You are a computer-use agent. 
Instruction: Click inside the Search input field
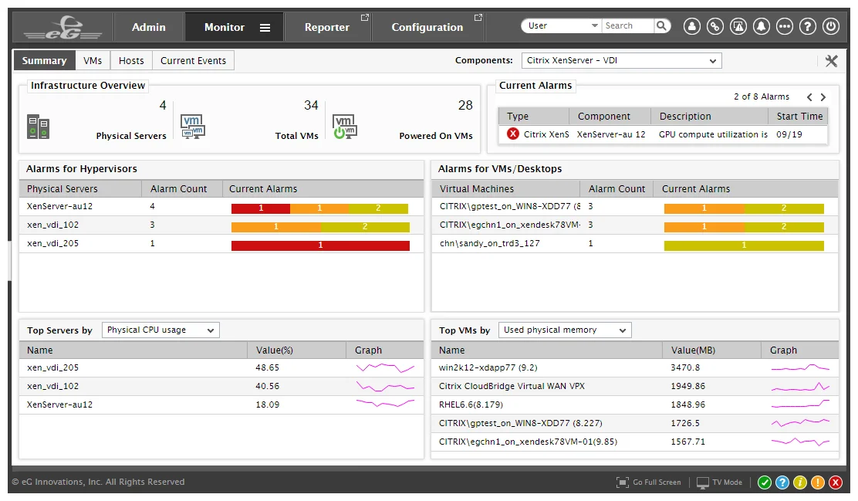627,25
